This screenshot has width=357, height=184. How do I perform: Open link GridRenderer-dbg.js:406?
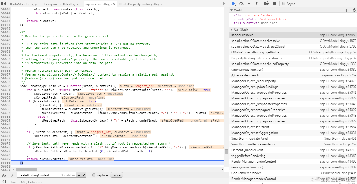coord(339,173)
